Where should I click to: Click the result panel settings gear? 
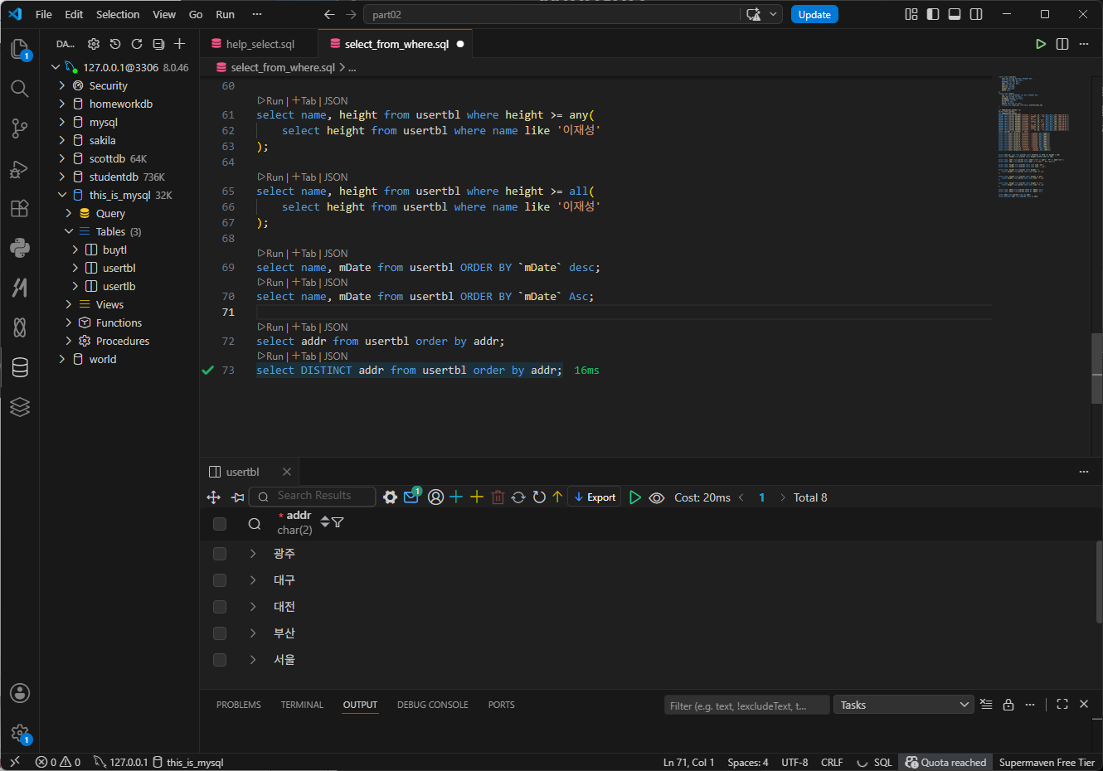(390, 497)
